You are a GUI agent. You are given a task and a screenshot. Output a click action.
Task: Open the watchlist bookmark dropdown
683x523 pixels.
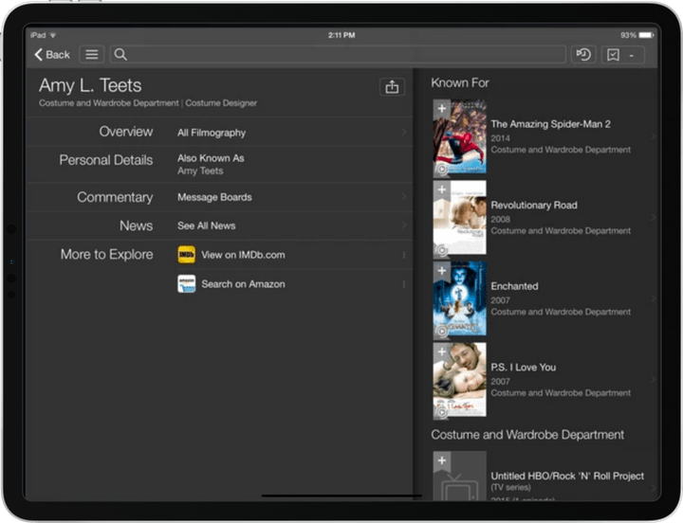pyautogui.click(x=623, y=55)
